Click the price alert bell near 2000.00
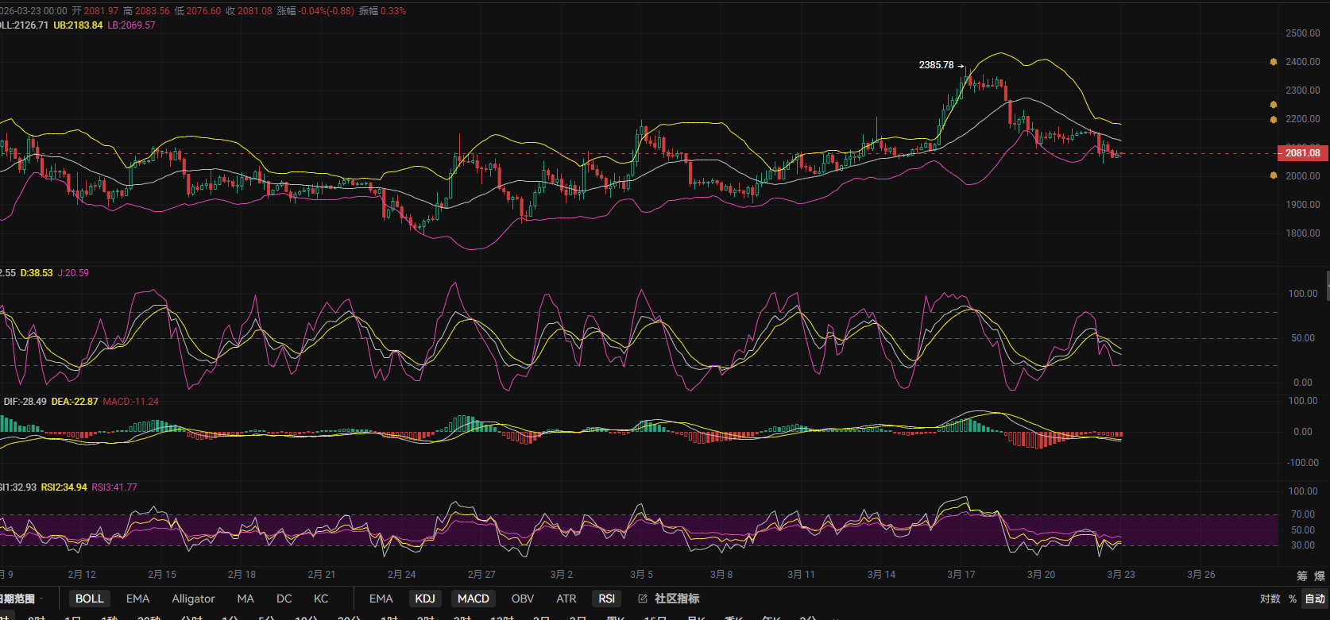The width and height of the screenshot is (1330, 620). point(1274,175)
